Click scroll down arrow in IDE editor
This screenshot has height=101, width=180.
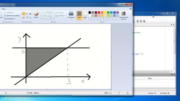(x=174, y=69)
